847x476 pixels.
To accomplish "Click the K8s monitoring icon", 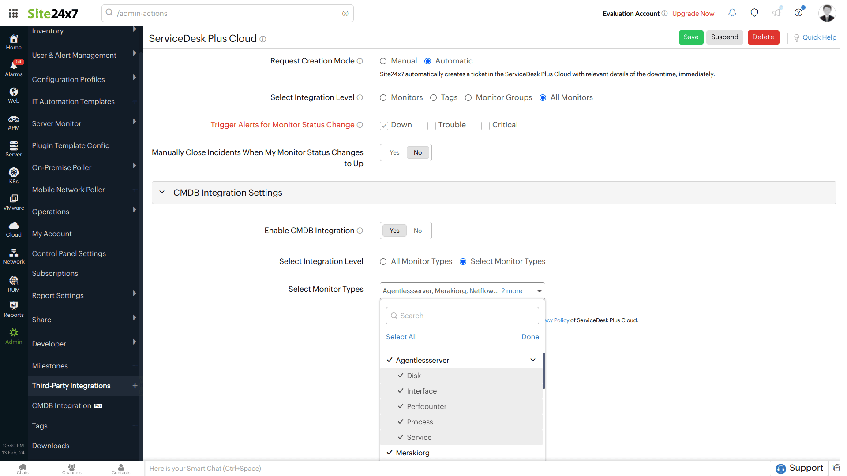I will tap(14, 175).
